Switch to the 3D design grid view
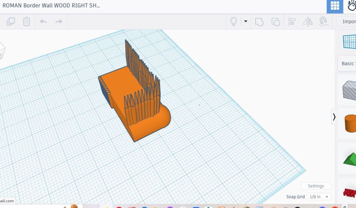 tap(334, 6)
